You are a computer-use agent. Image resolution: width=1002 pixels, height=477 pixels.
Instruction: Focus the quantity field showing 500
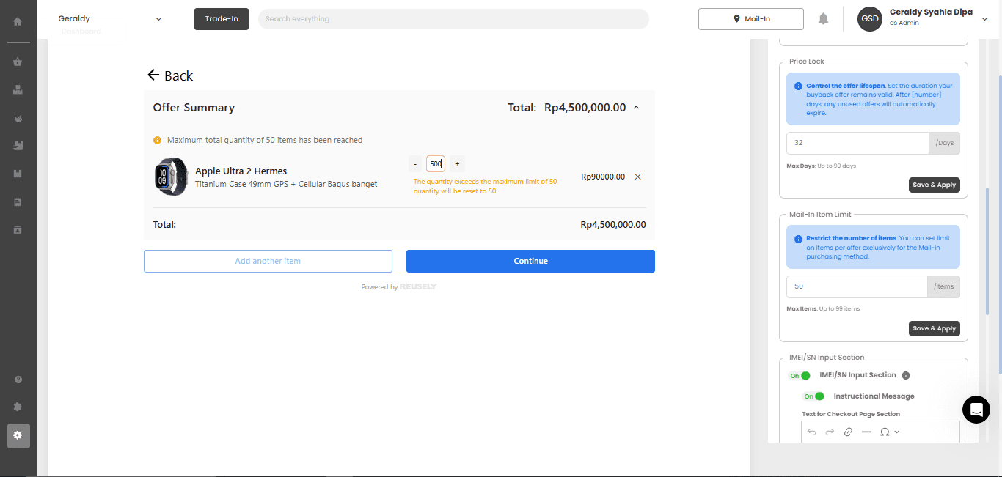436,164
